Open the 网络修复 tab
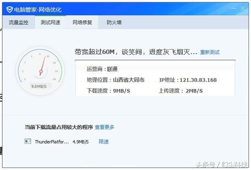Screen dimensions: 251x170 point(82,23)
